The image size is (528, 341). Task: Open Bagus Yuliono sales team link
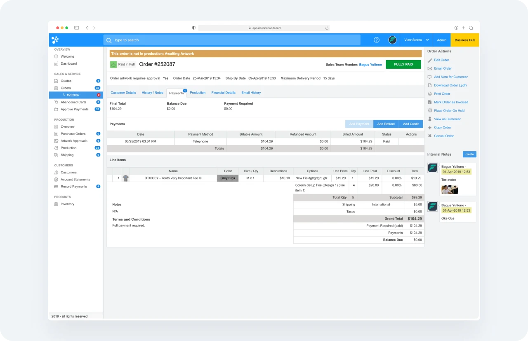point(370,65)
